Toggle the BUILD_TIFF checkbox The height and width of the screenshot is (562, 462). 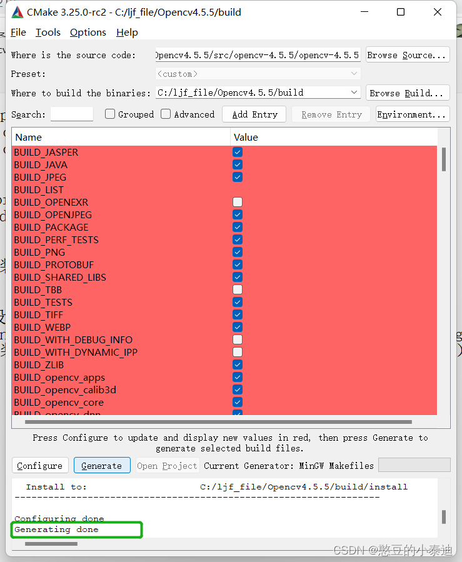pyautogui.click(x=238, y=314)
